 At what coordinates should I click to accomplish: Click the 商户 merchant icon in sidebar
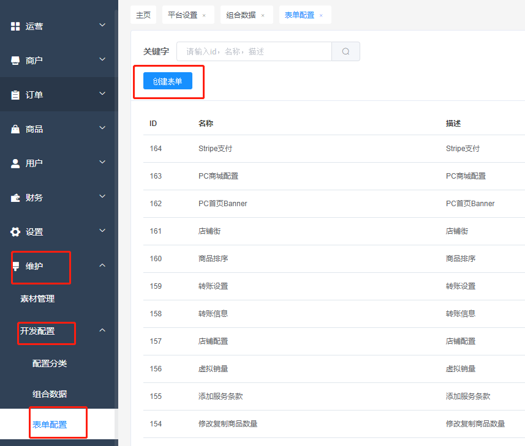[x=15, y=61]
